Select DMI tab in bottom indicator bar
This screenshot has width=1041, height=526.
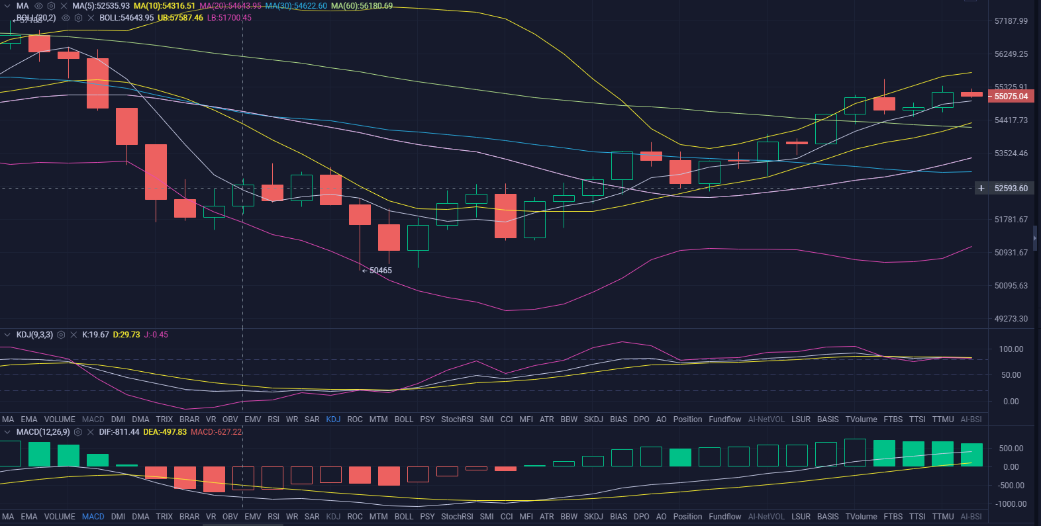point(118,517)
